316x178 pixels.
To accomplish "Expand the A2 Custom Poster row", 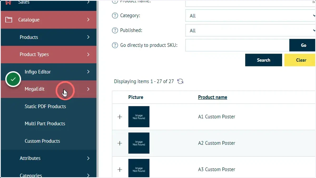I will coord(120,143).
